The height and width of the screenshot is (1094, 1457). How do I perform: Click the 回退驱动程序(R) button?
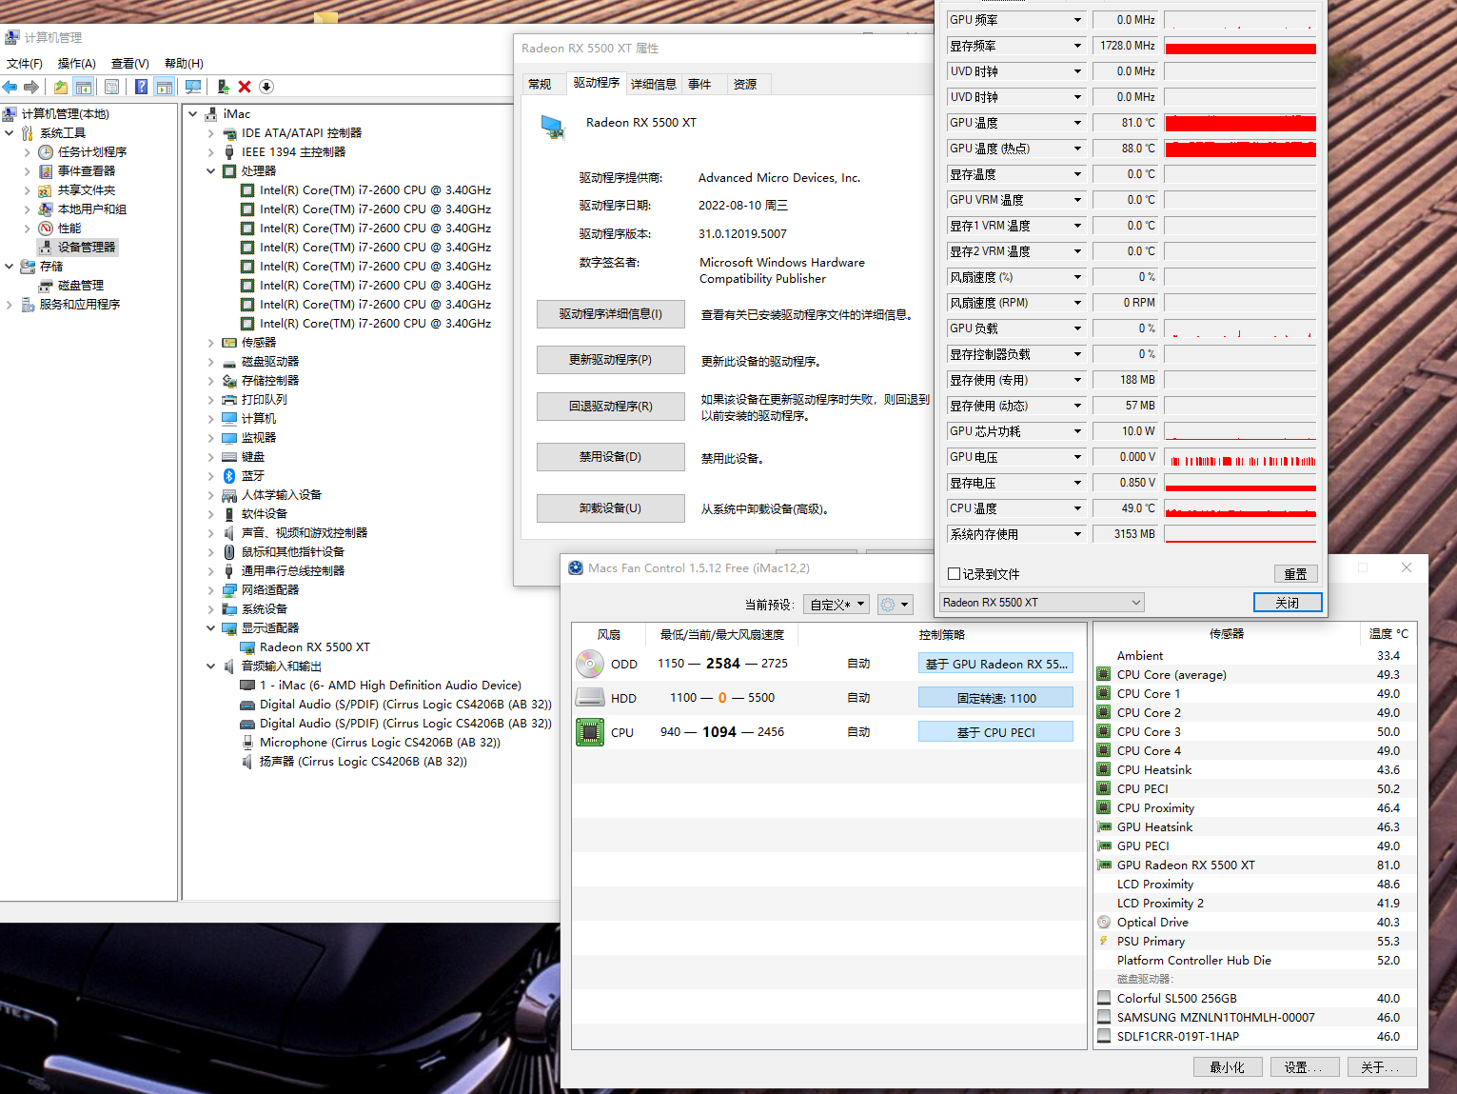coord(611,407)
